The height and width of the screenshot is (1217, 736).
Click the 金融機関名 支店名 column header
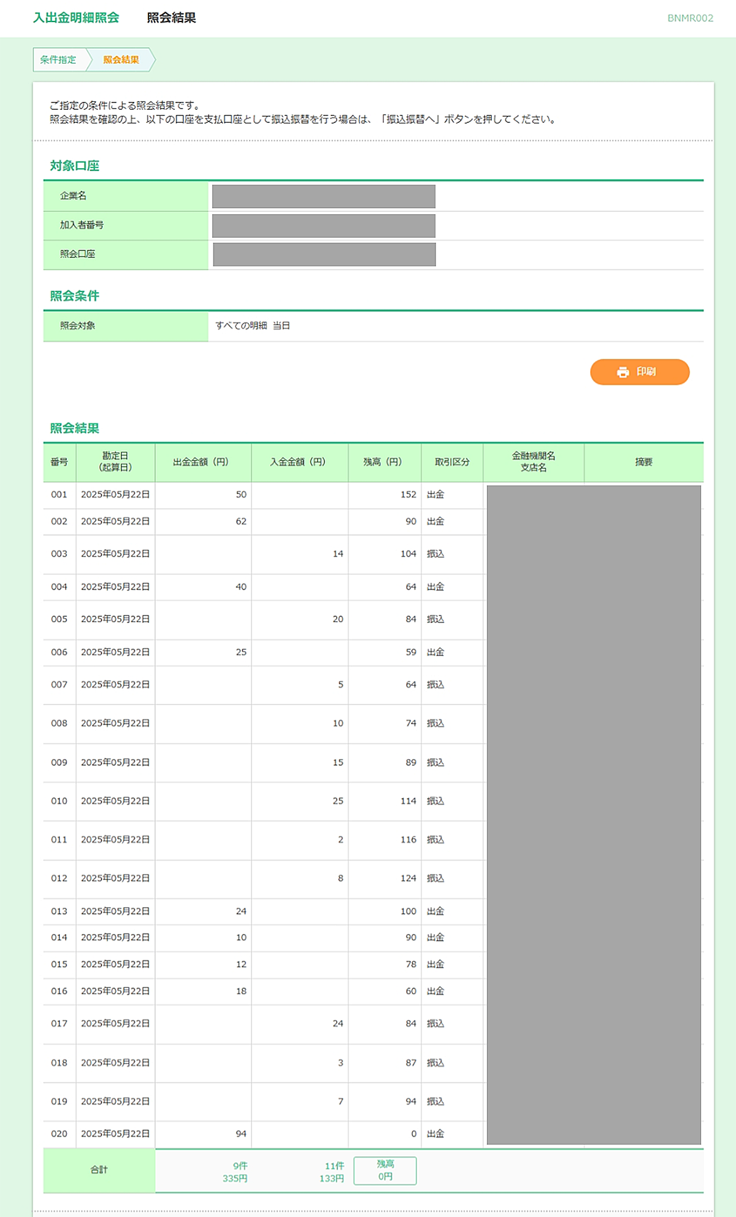pos(534,462)
